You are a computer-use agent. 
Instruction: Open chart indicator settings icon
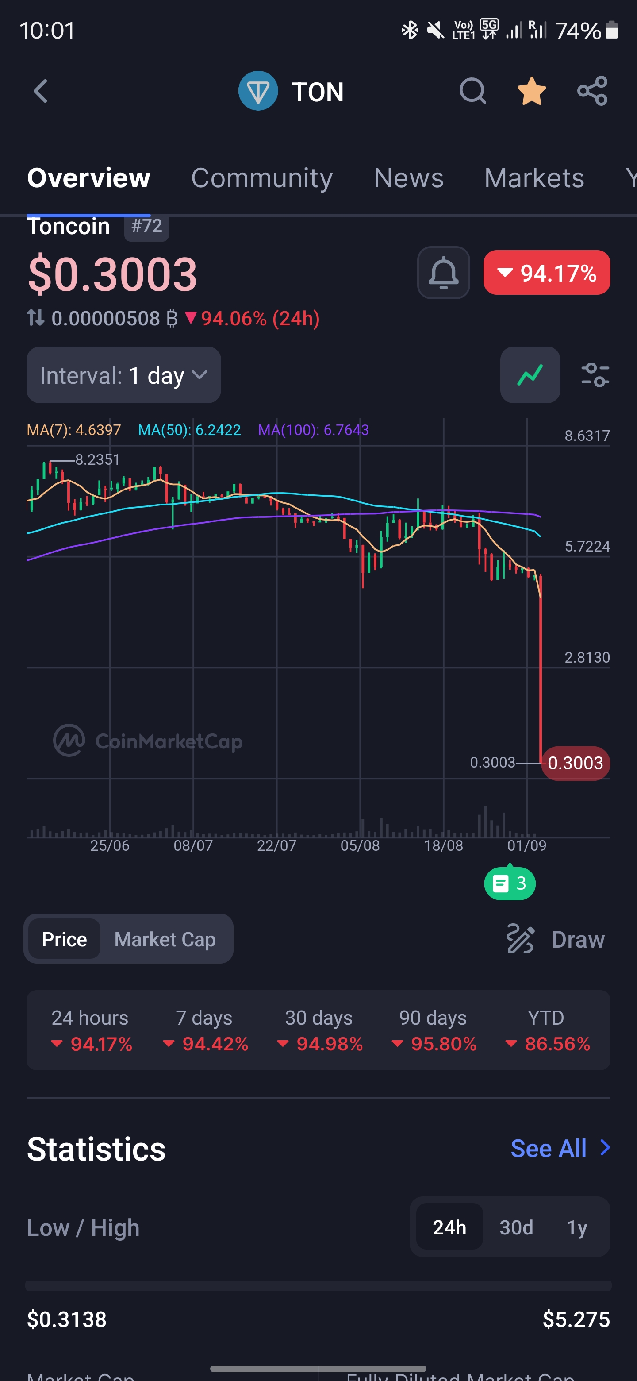click(595, 375)
